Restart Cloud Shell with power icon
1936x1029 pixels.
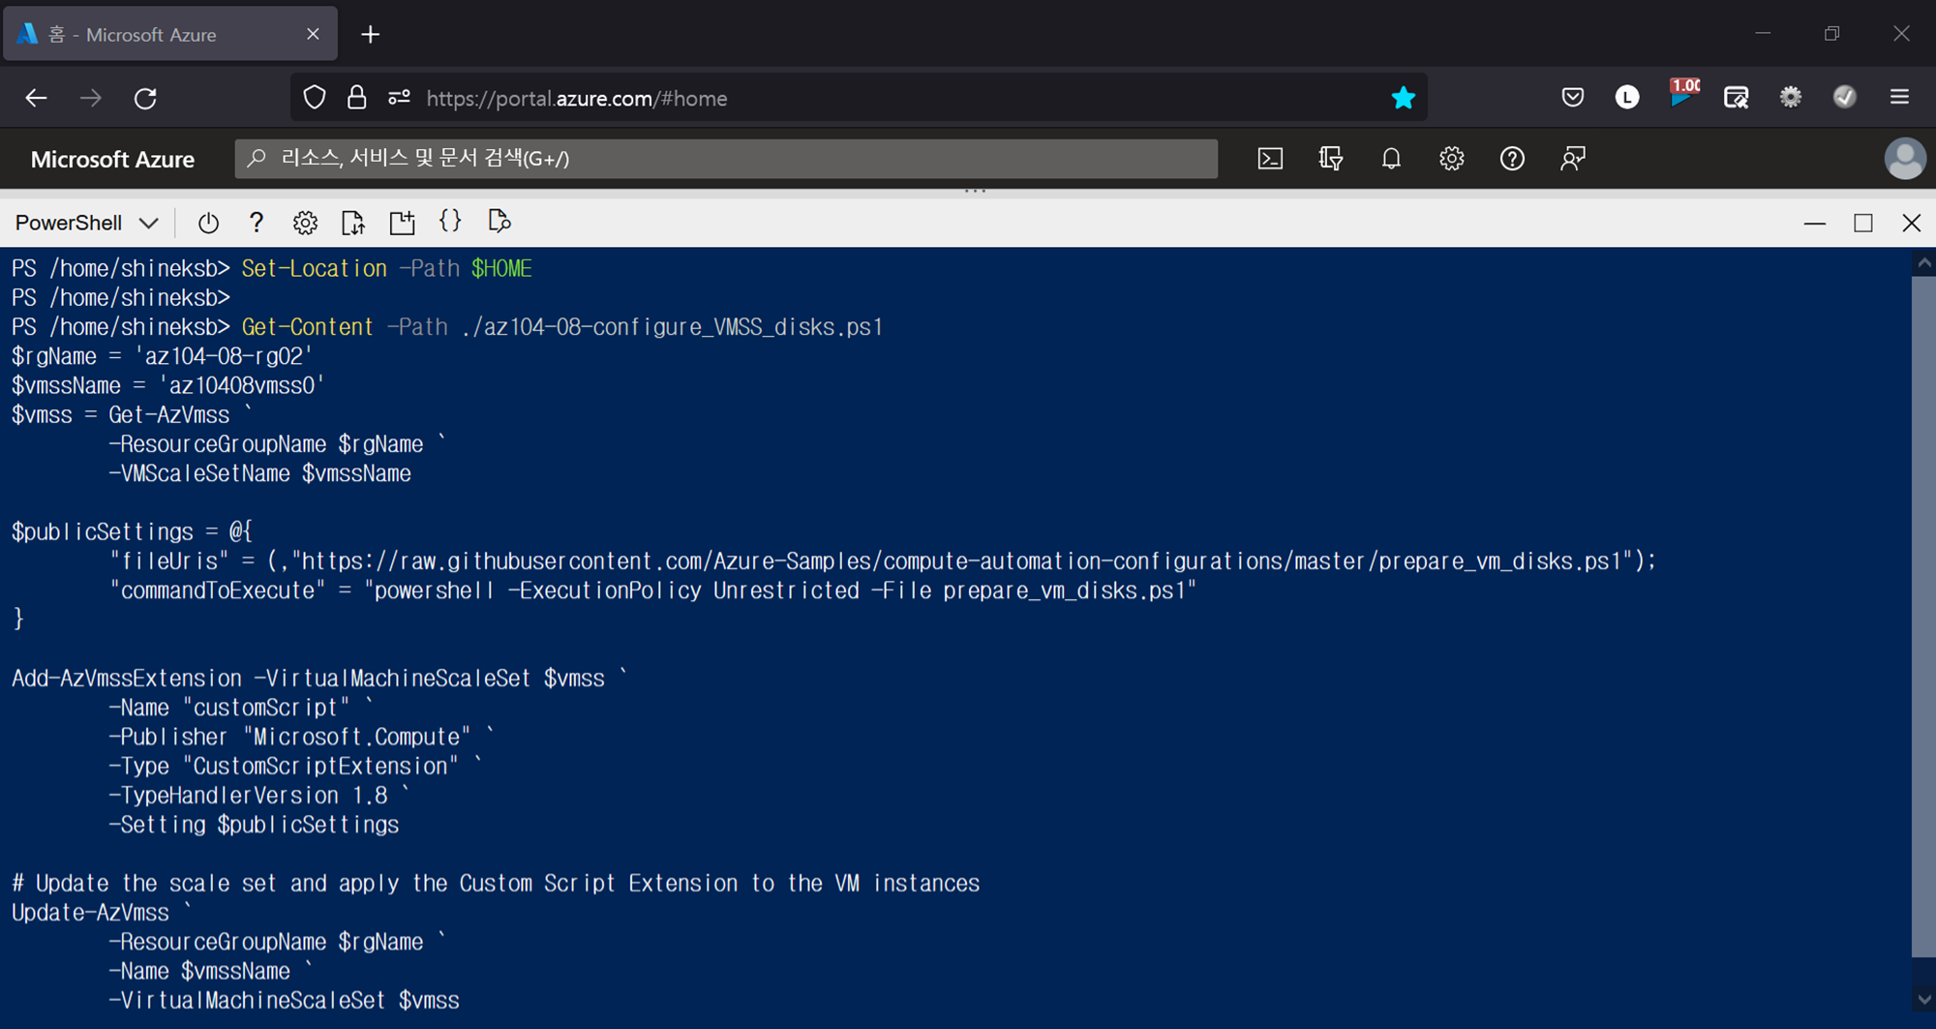208,224
